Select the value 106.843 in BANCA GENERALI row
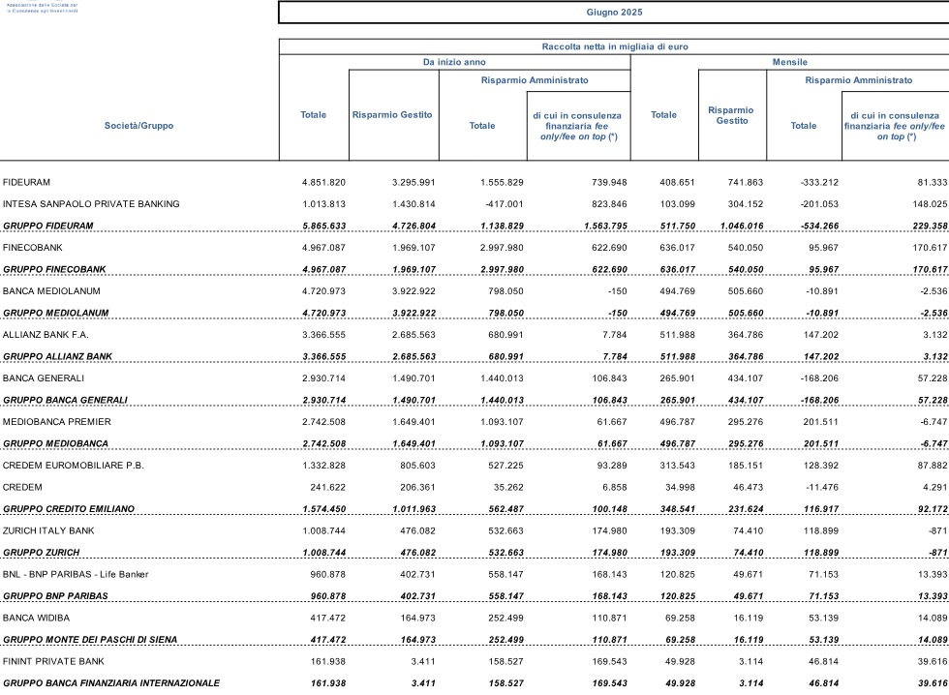Screen dimensions: 949x695 (609, 378)
